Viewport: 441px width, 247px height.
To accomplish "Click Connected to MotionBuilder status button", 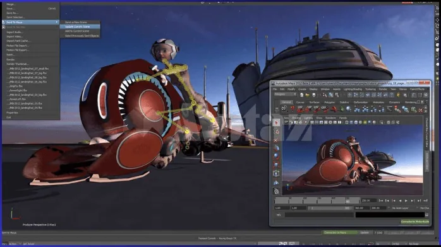I will 415,222.
